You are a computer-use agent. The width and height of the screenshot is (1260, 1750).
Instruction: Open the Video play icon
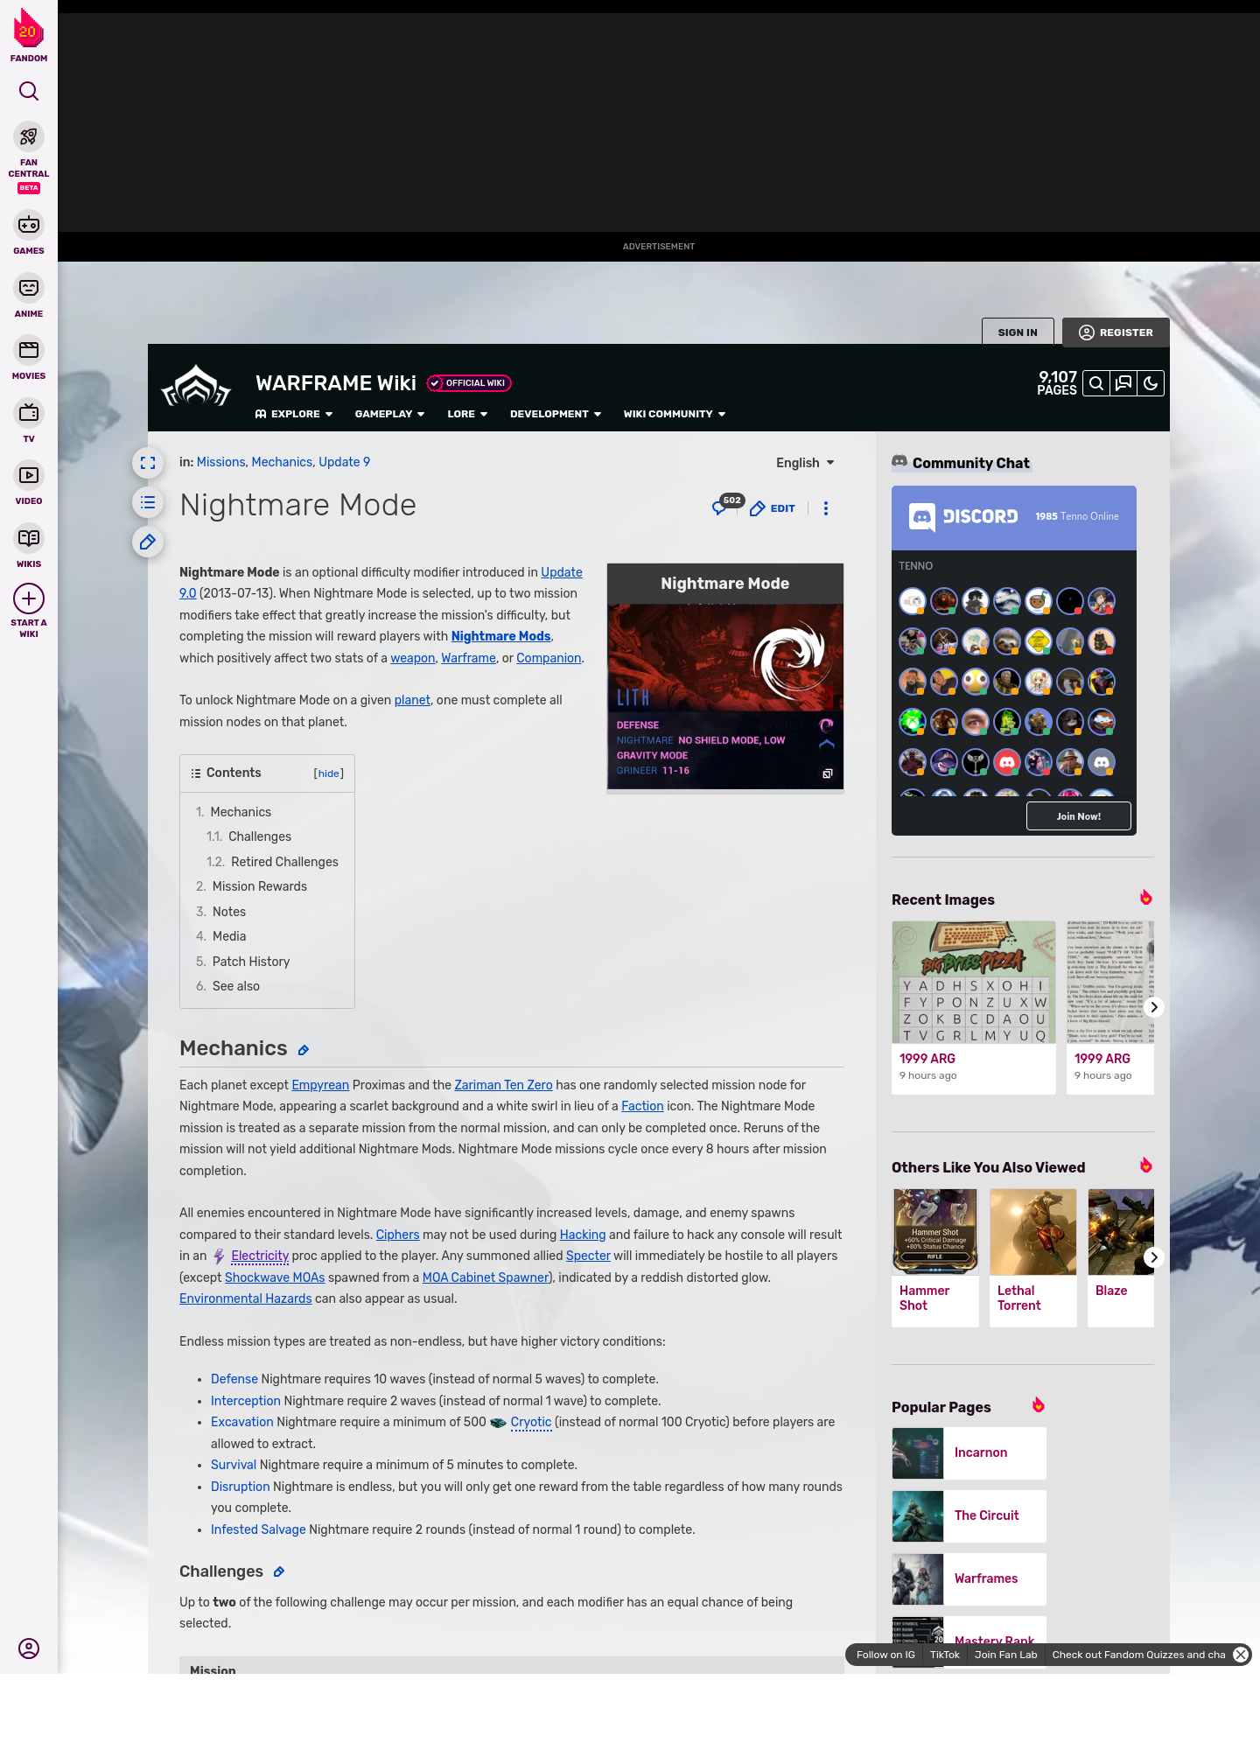click(29, 475)
